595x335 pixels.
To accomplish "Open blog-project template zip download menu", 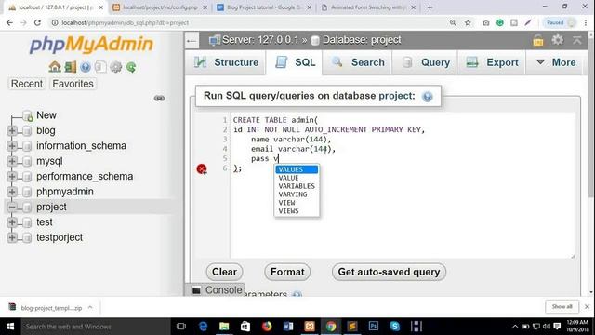I will click(90, 307).
